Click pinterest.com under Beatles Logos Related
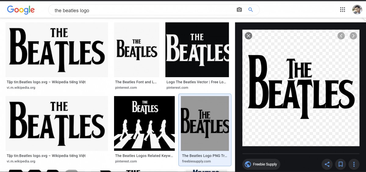This screenshot has height=172, width=366. 126,161
